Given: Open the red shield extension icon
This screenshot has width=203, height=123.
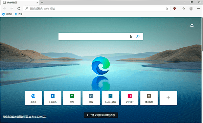Looking at the screenshot, I should click(x=174, y=8).
